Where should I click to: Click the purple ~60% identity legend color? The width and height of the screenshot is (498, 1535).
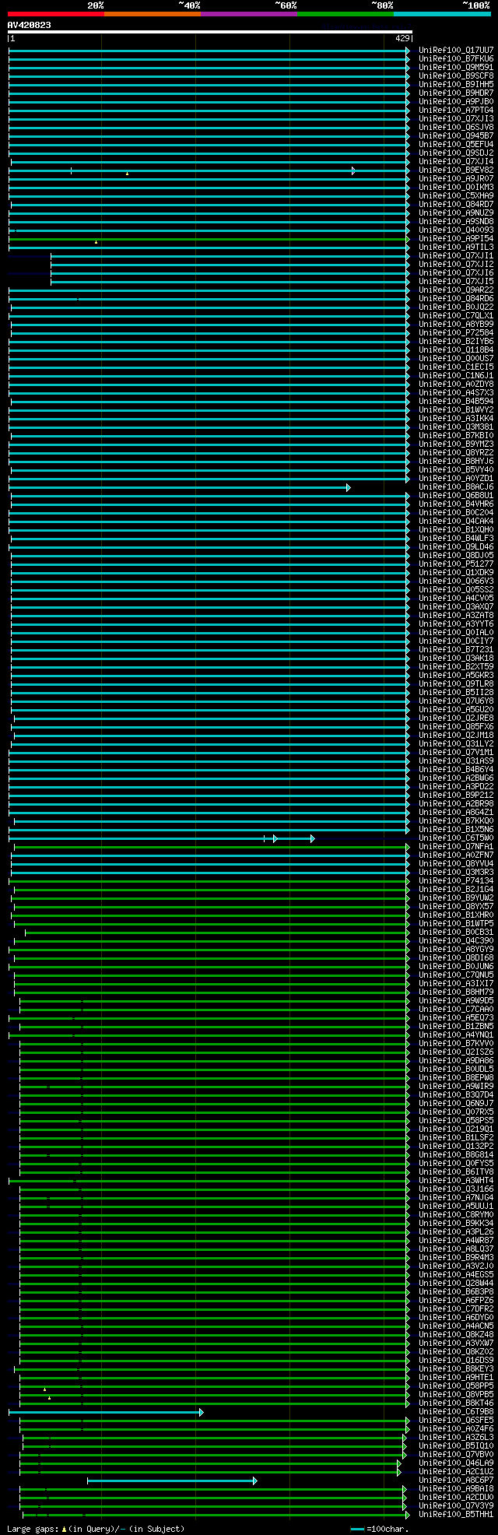248,14
